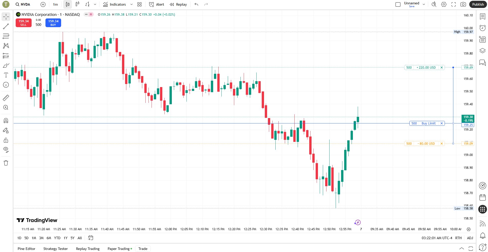Open the alerts clock panel
488x252 pixels.
(483, 28)
